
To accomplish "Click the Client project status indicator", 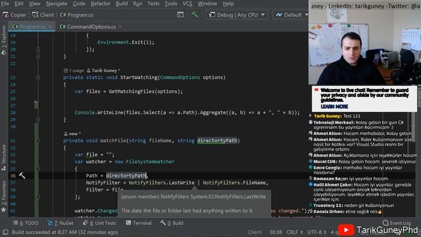I will [x=255, y=232].
